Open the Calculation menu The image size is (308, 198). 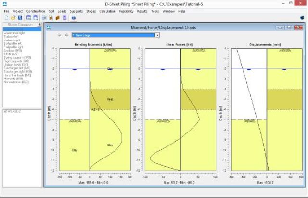(x=107, y=10)
